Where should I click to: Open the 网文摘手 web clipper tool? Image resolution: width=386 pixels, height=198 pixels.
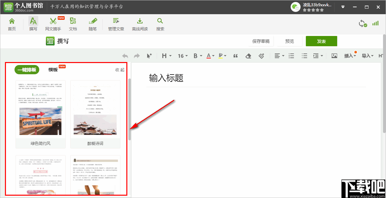53,24
